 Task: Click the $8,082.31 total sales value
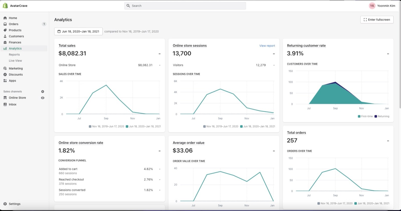click(x=72, y=53)
